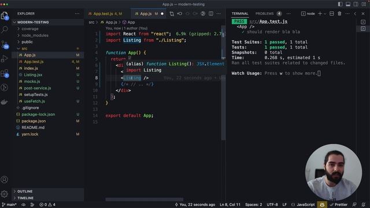Open notifications bell in status bar
This screenshot has height=208, width=370.
364,205
